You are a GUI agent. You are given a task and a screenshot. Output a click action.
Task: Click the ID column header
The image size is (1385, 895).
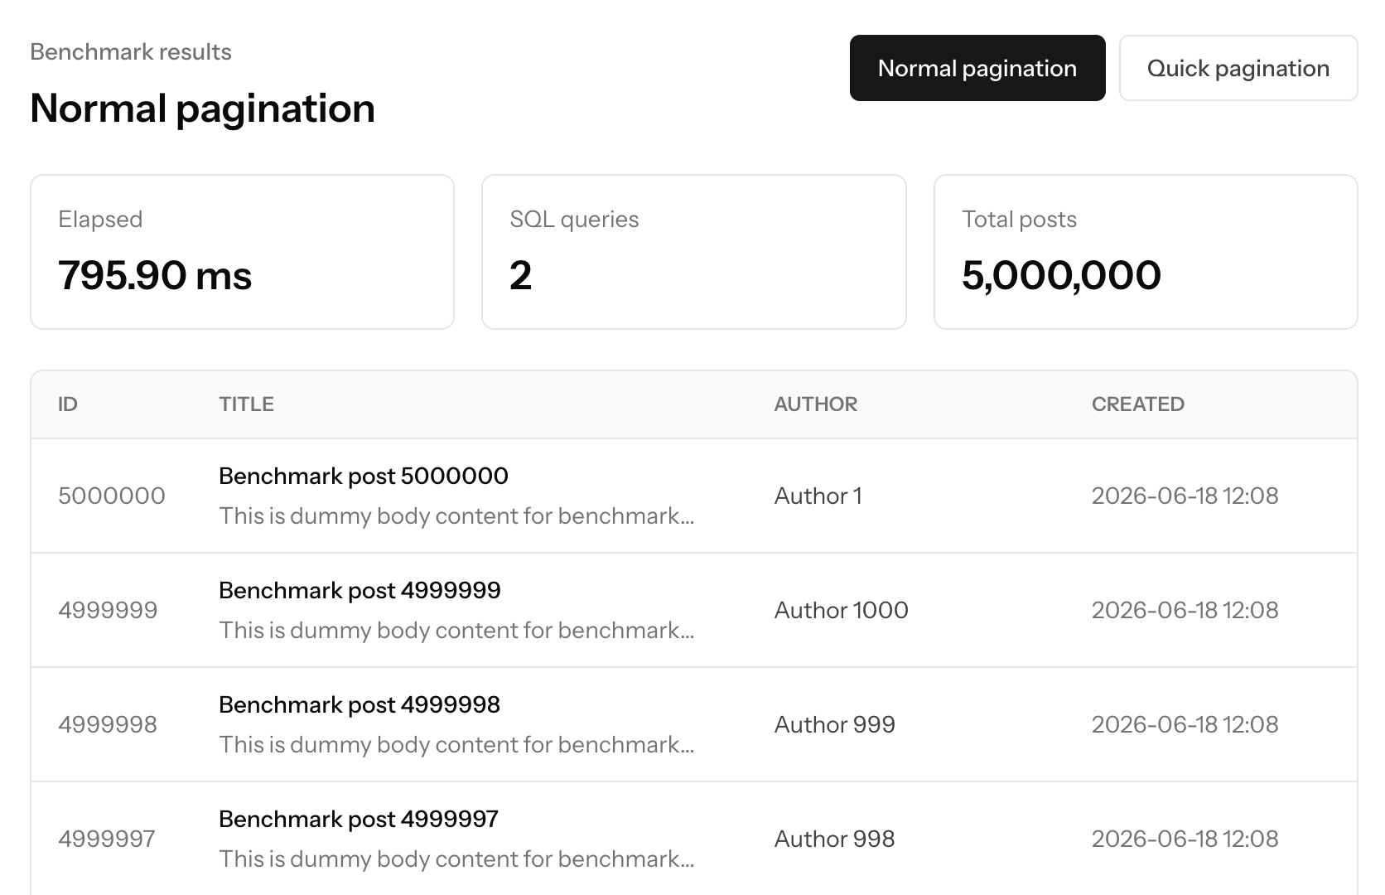68,404
